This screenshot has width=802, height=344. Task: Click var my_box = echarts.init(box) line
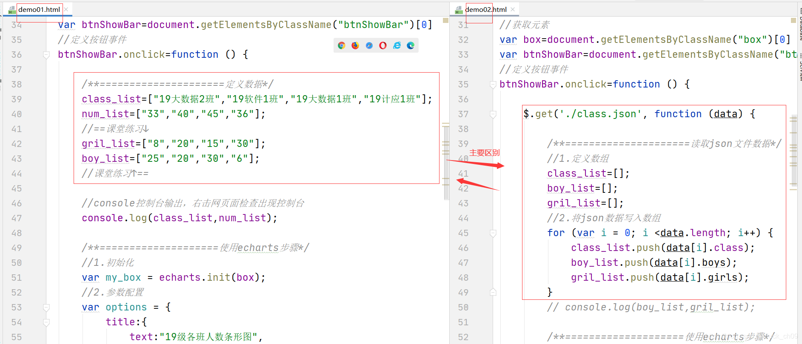pos(174,277)
